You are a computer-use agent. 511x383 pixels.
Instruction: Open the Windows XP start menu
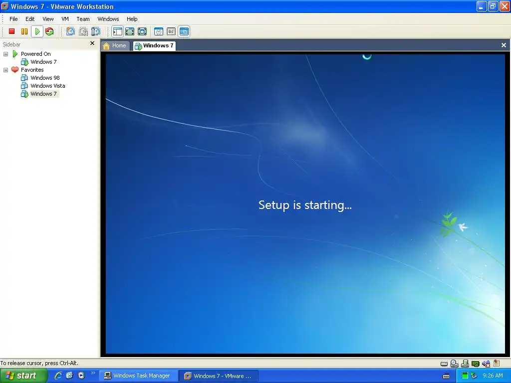24,376
